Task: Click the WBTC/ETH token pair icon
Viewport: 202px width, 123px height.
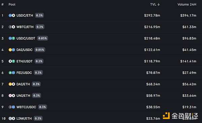Action: point(12,27)
